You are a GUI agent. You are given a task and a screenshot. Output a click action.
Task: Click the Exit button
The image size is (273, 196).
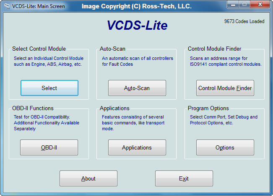pyautogui.click(x=184, y=178)
